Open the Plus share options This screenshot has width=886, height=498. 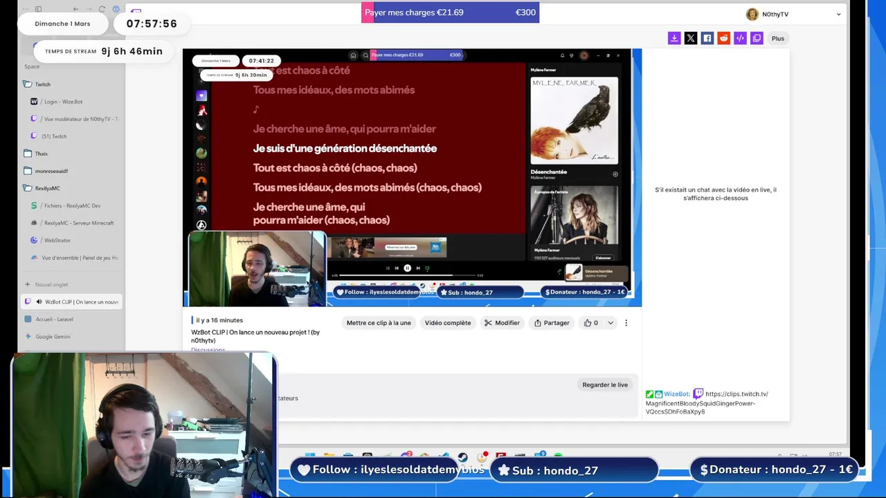[x=778, y=38]
